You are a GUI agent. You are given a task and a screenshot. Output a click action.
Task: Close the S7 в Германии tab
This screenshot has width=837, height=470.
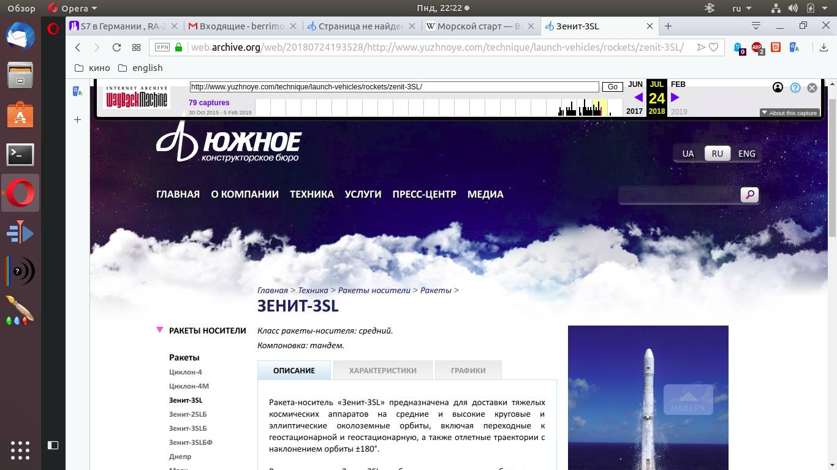point(175,26)
